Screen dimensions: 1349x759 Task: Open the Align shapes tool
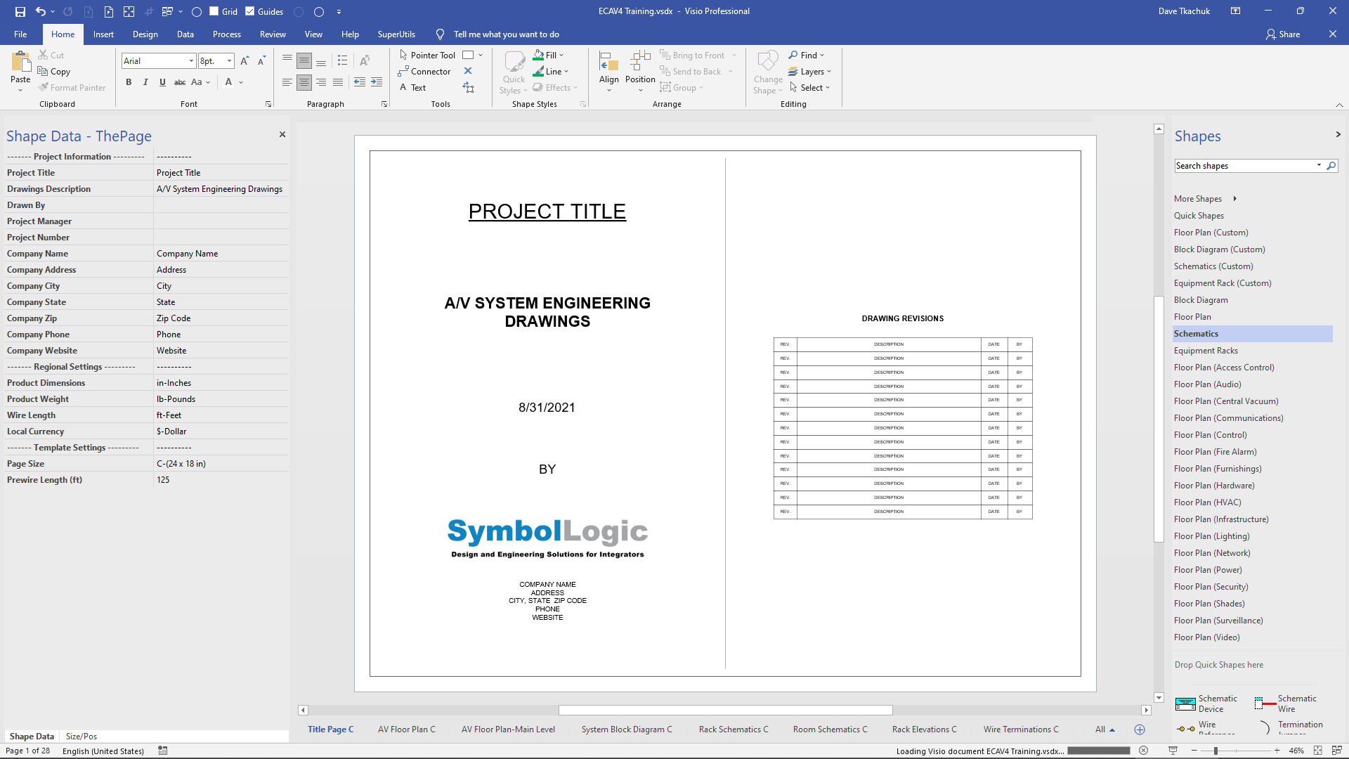tap(609, 70)
